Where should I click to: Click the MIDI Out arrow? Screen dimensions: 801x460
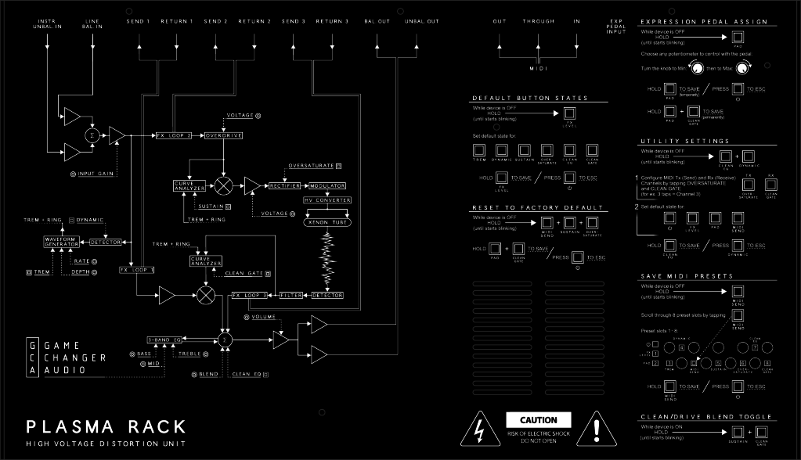coord(499,47)
